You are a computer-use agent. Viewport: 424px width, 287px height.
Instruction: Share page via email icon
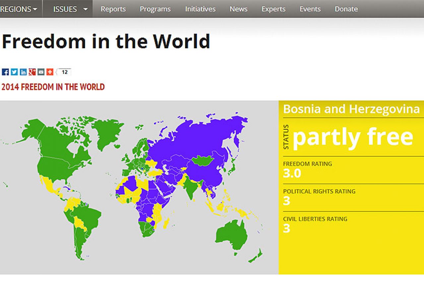click(41, 72)
